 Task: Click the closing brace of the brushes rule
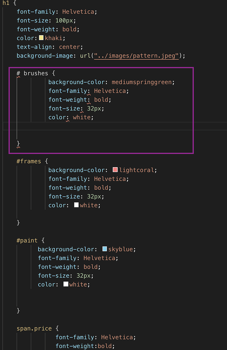(x=18, y=144)
